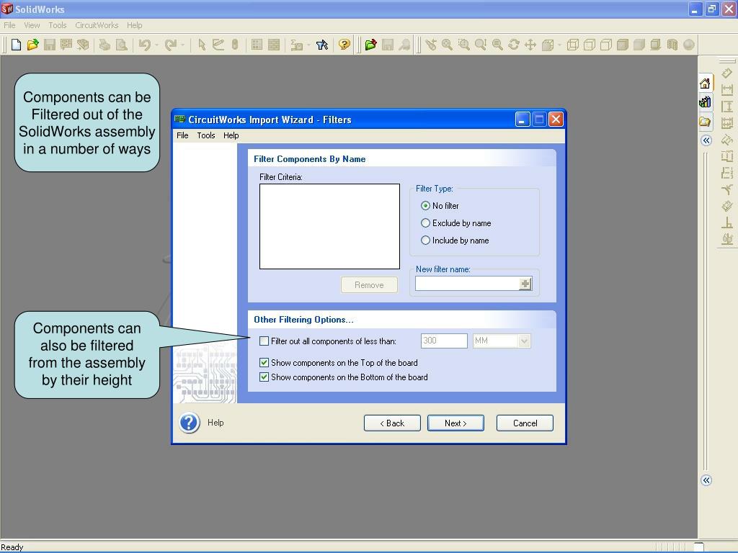
Task: Click inside the Filter Criteria list box
Action: click(x=329, y=227)
